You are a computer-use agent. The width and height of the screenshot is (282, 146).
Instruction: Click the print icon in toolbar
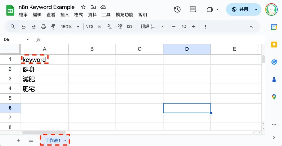(x=43, y=27)
